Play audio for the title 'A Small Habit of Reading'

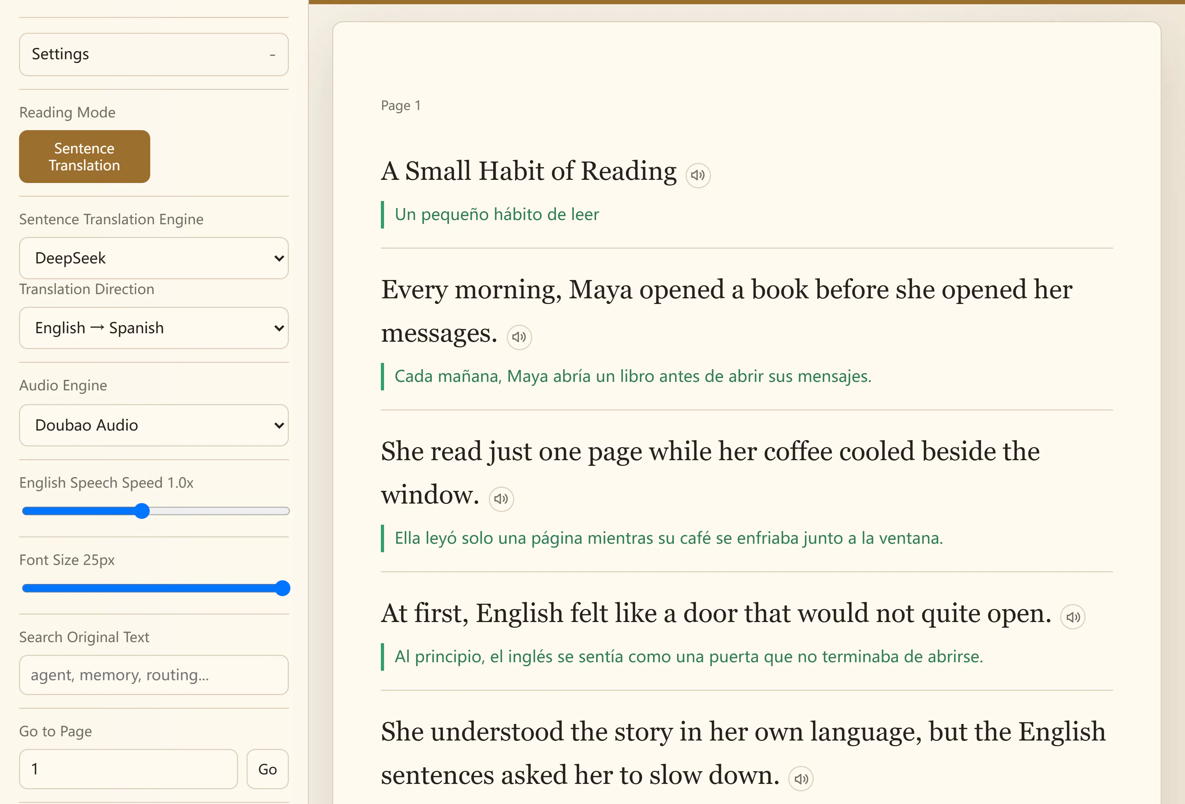click(698, 175)
